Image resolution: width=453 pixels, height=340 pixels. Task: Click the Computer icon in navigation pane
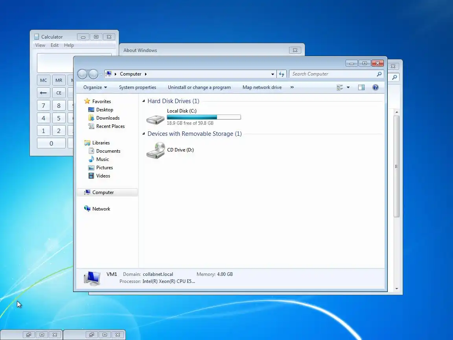tap(87, 192)
